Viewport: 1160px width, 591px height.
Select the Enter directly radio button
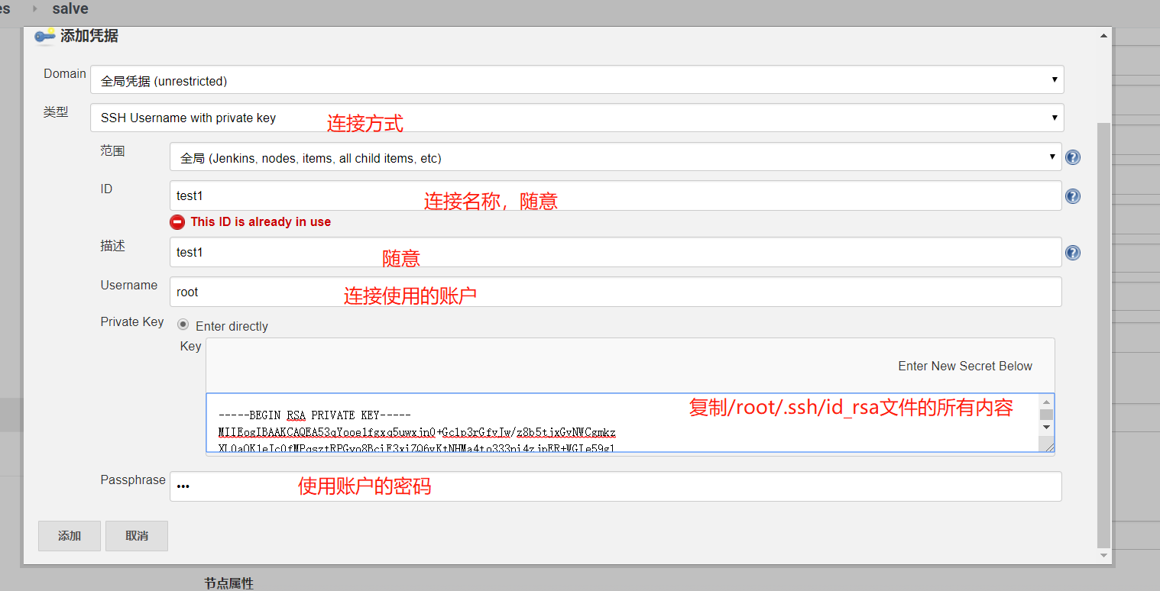pyautogui.click(x=182, y=325)
